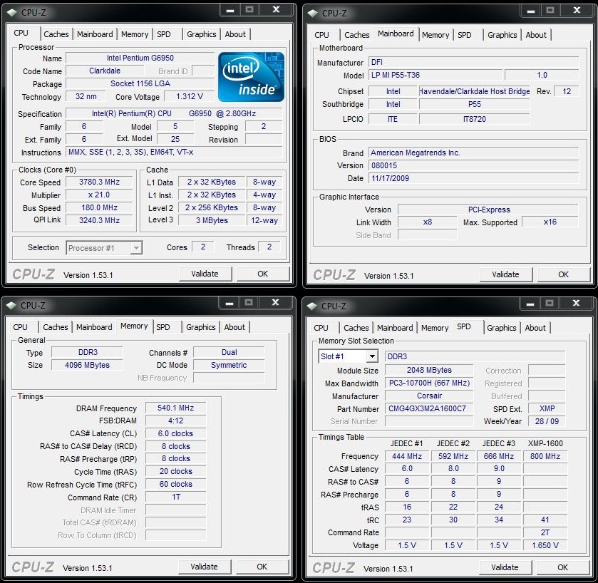Open the About tab in the Motherboard window
Screen dimensions: 598x583
point(536,35)
